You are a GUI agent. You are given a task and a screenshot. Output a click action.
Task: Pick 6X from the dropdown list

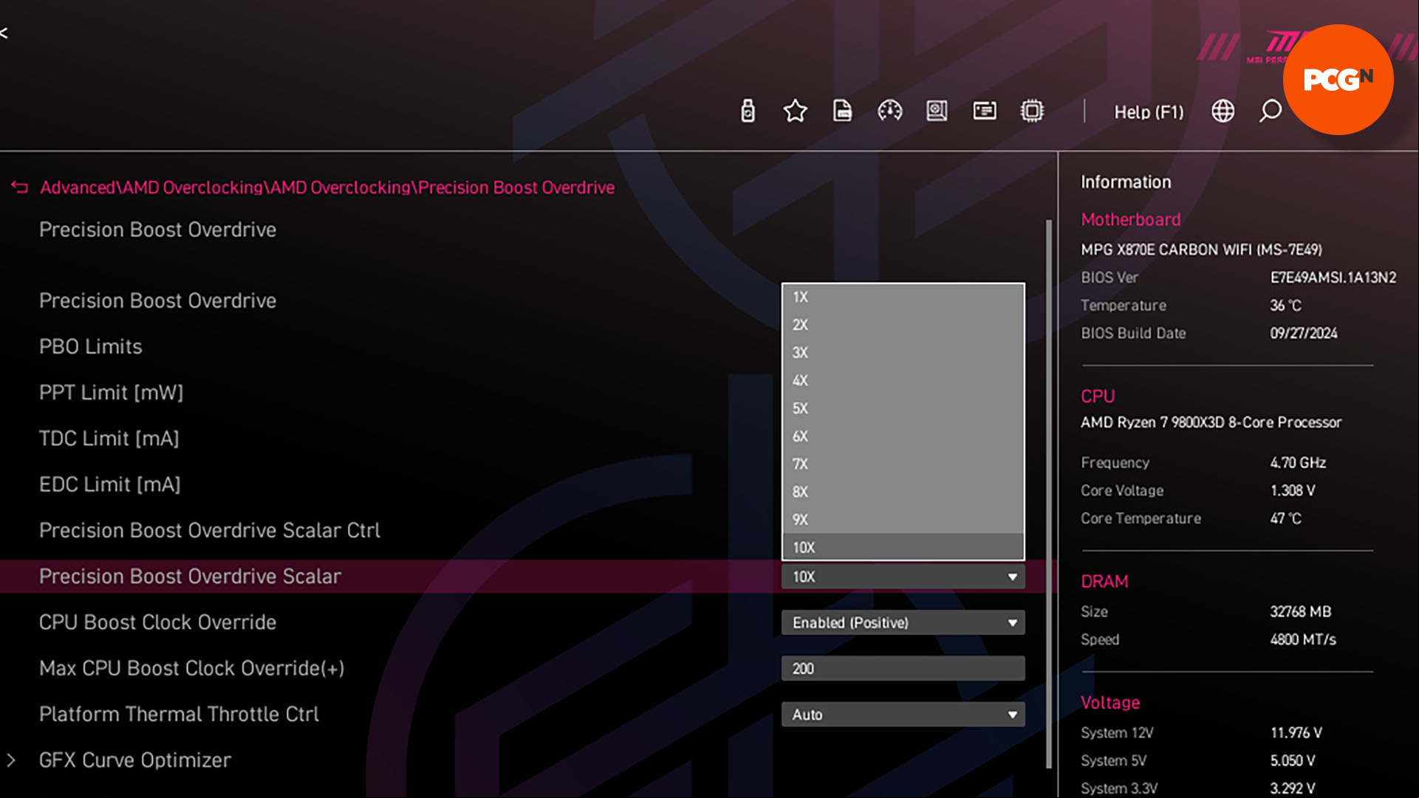(x=903, y=436)
